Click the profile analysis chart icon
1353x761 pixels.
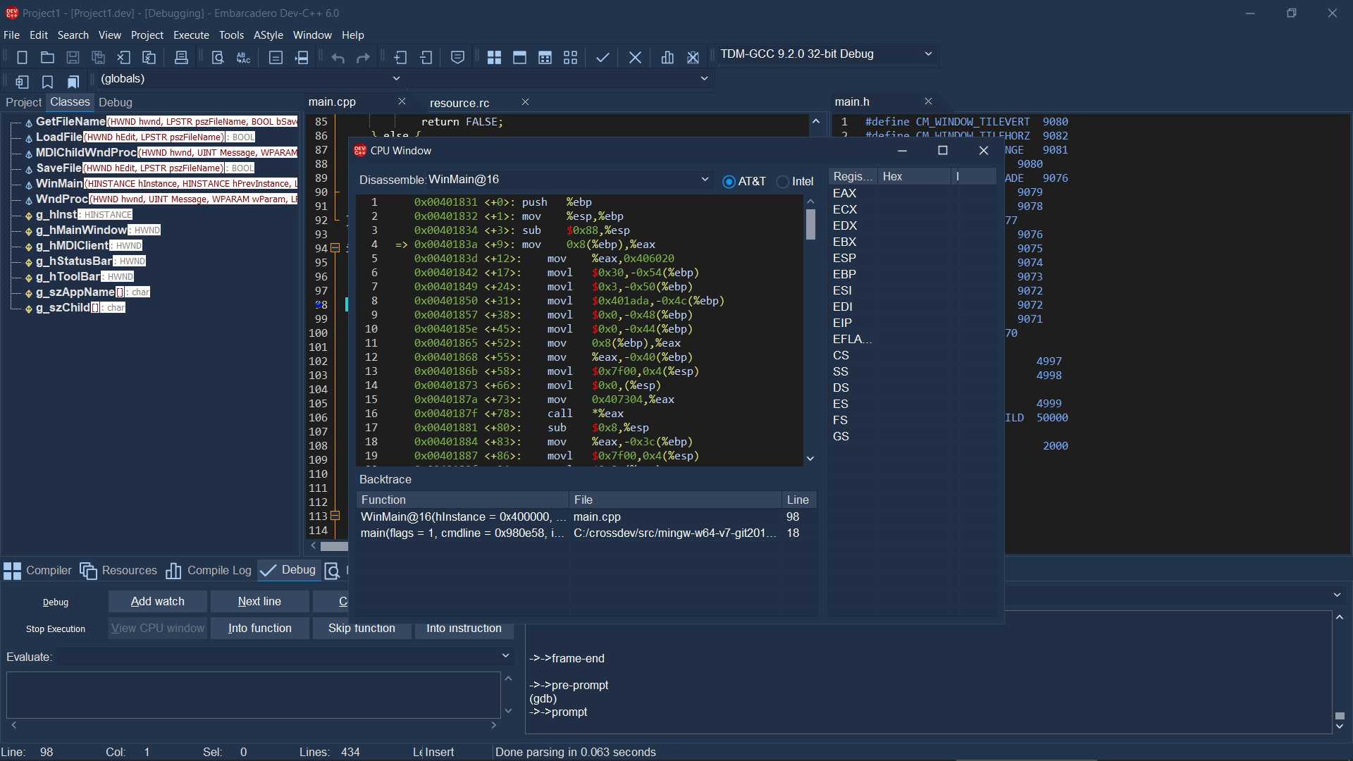pyautogui.click(x=667, y=58)
